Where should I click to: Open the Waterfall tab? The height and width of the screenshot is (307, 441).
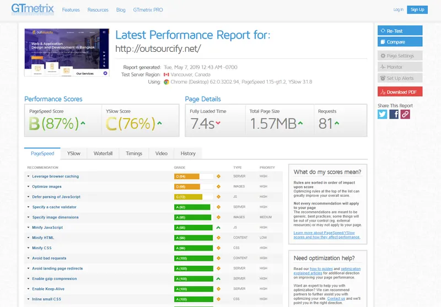click(x=103, y=153)
